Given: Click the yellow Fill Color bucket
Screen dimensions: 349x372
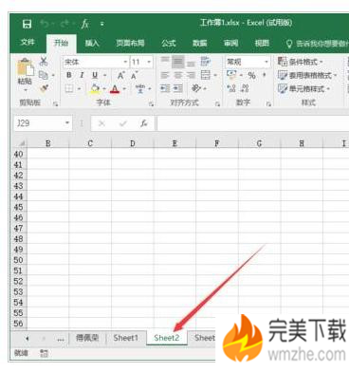Looking at the screenshot, I should point(95,89).
